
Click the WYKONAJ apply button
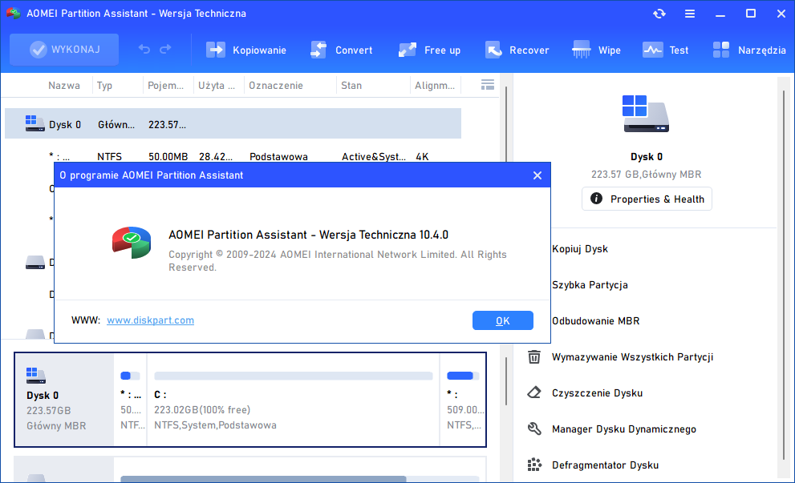point(64,50)
